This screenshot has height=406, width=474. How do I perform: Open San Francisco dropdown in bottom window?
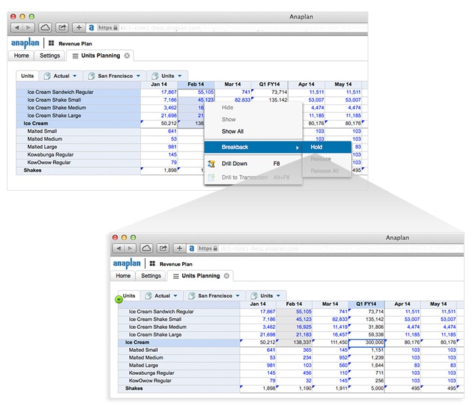pos(238,296)
